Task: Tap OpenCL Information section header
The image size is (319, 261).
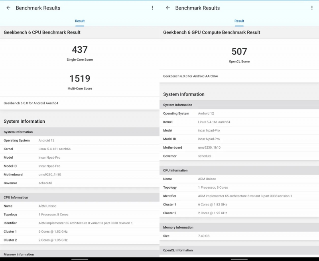Action: 239,250
